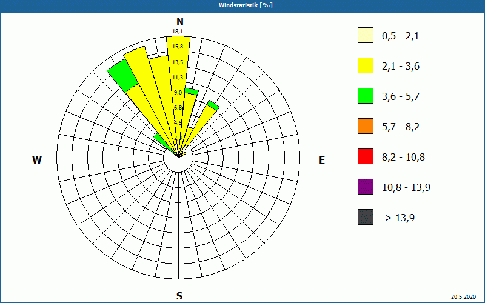Click the 10,8 - 13,9 purple legend swatch
The image size is (485, 303).
pyautogui.click(x=366, y=187)
